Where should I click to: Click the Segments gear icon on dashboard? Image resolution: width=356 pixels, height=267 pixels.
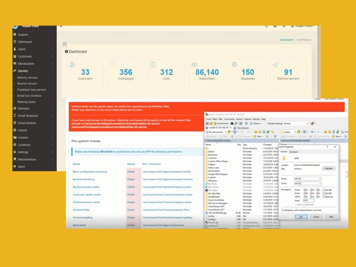coord(234,64)
